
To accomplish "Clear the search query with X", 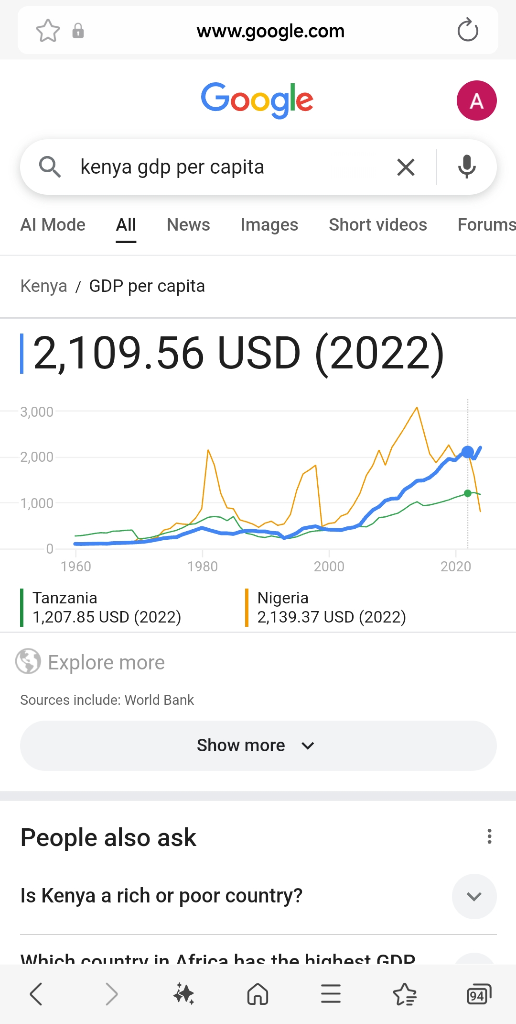I will (406, 167).
